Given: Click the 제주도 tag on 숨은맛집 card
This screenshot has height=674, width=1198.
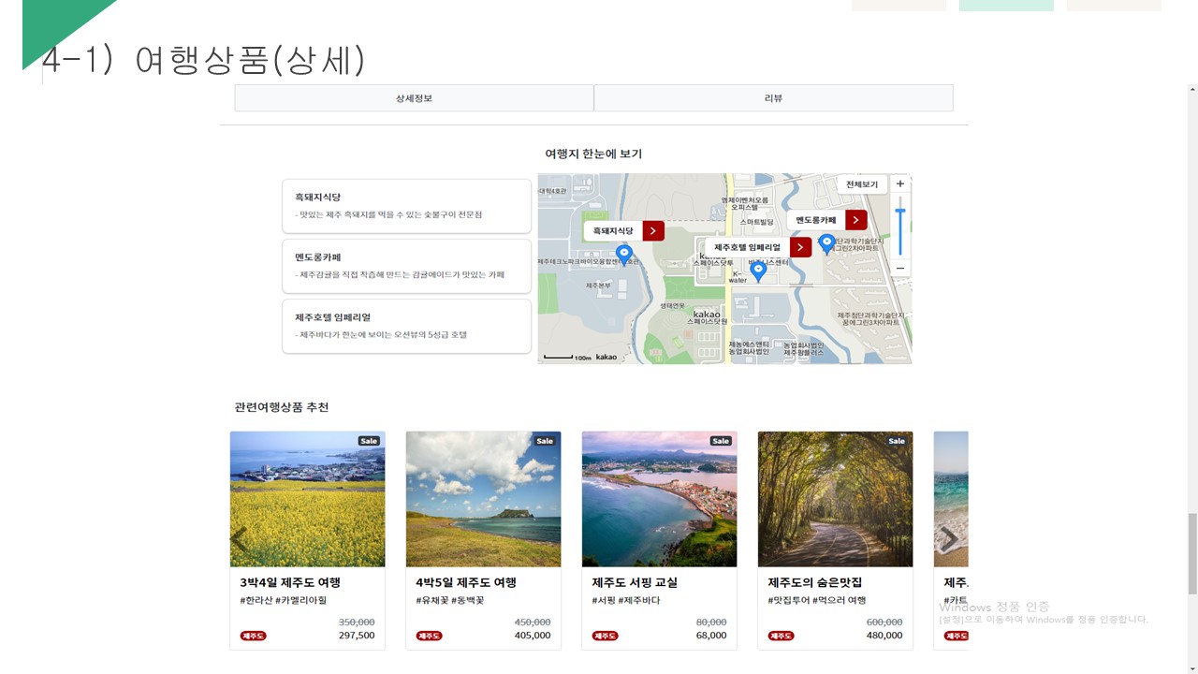Looking at the screenshot, I should [782, 636].
